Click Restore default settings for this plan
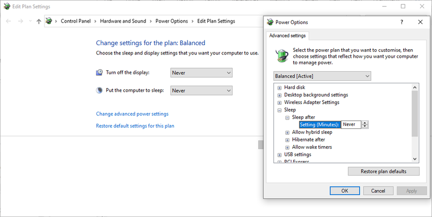Screen dimensions: 432x217 [x=135, y=126]
